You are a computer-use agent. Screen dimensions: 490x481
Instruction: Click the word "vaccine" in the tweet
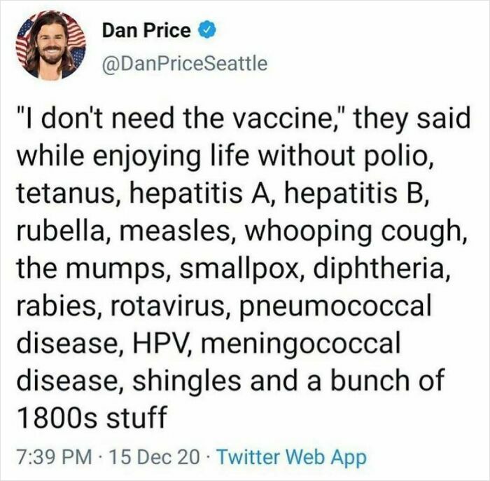283,118
